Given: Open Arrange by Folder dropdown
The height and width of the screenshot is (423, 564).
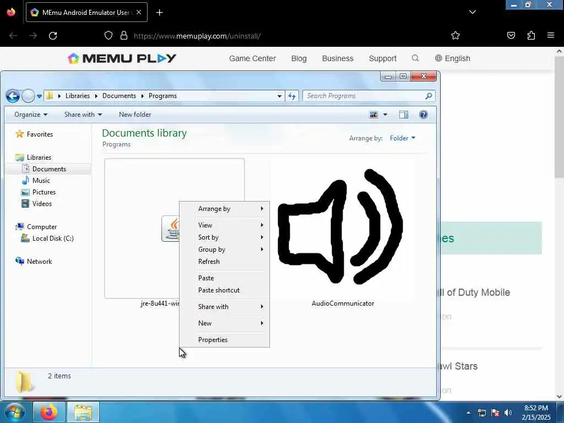Looking at the screenshot, I should tap(402, 138).
